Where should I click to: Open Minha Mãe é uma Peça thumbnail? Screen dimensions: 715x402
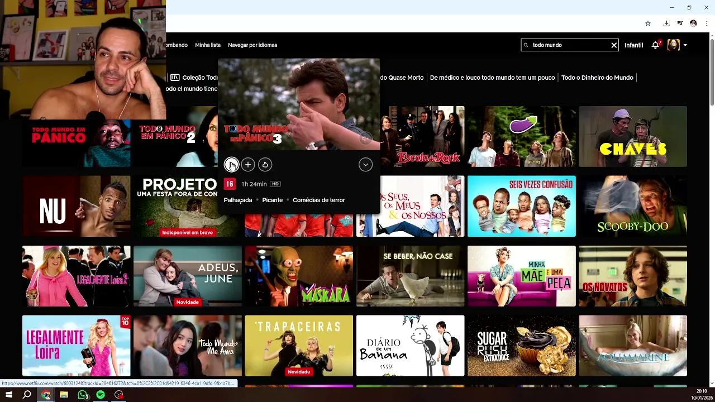coord(522,276)
